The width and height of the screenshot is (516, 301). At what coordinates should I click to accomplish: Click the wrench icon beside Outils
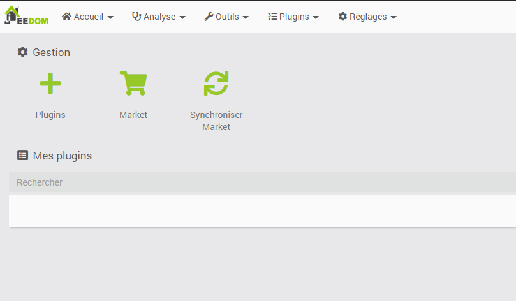click(209, 17)
